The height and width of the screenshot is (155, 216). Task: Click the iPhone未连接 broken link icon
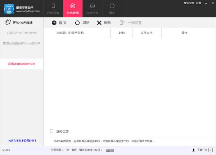(x=8, y=22)
